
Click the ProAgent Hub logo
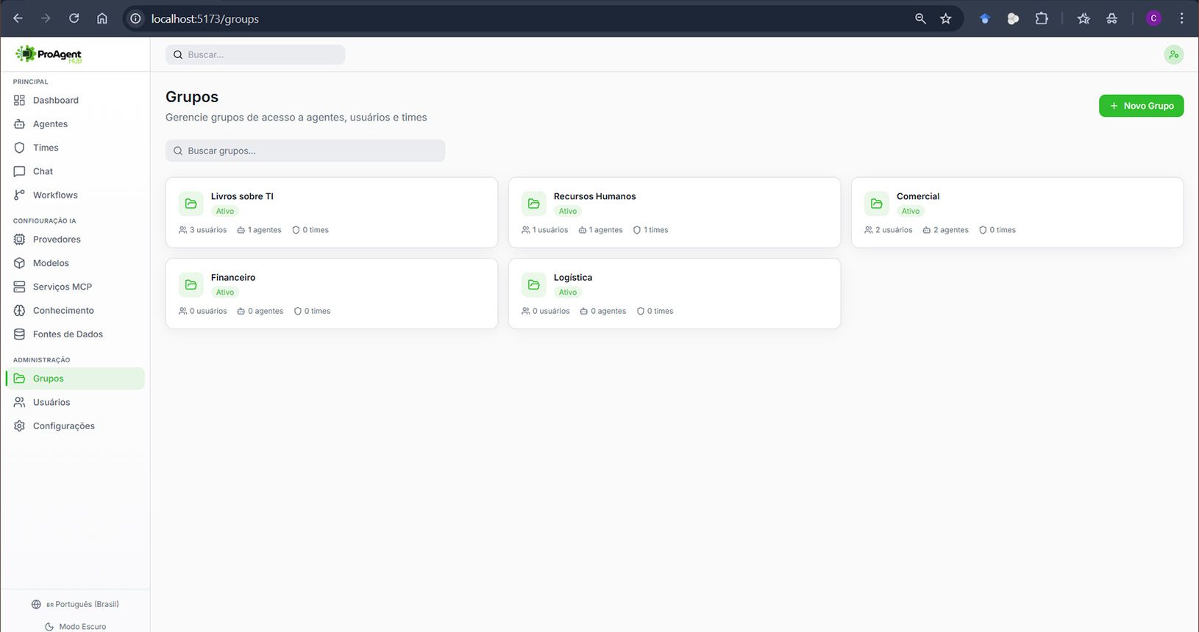tap(49, 54)
